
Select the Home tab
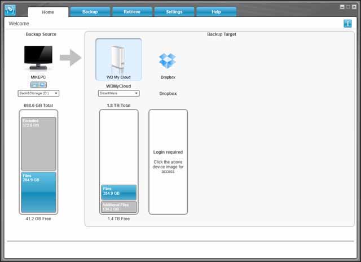(48, 12)
